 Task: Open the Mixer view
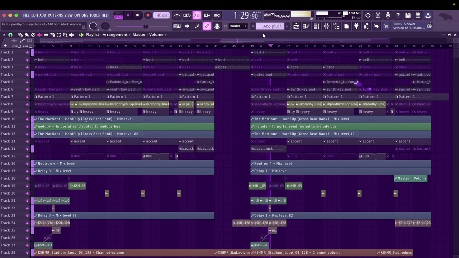coord(326,26)
